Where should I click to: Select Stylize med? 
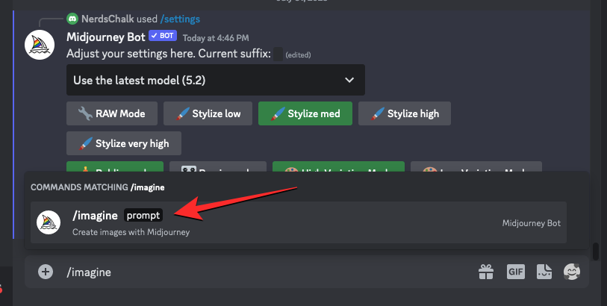tap(305, 113)
